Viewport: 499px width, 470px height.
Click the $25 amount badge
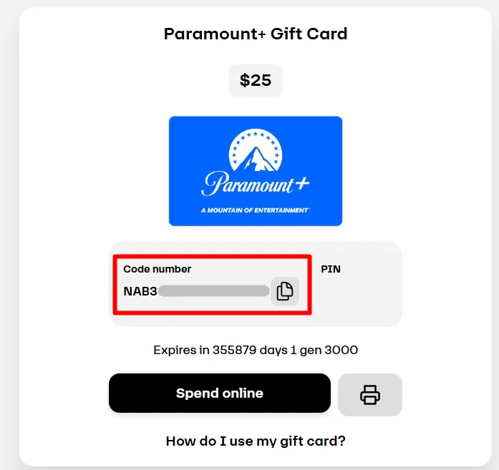click(x=256, y=80)
